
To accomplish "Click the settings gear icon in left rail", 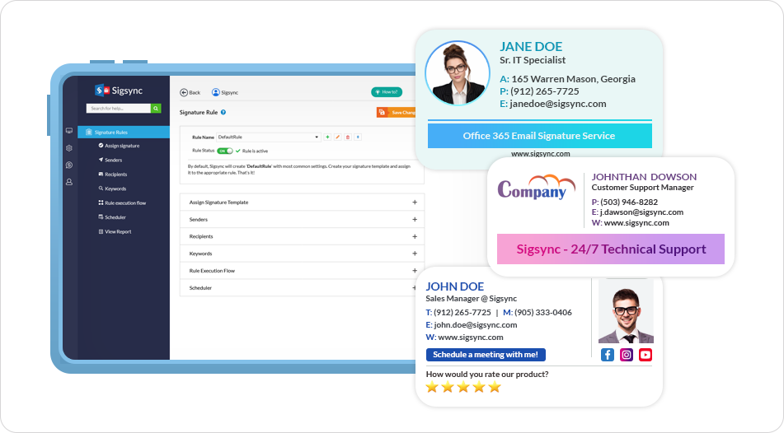I will click(x=69, y=148).
